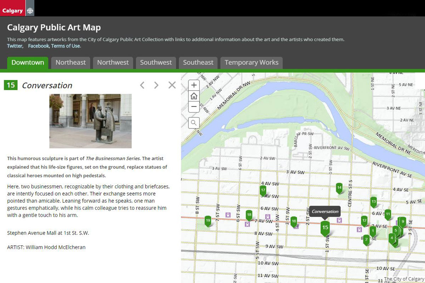Viewport: 425px width, 283px height.
Task: Switch to the Northwest tab
Action: tap(113, 63)
